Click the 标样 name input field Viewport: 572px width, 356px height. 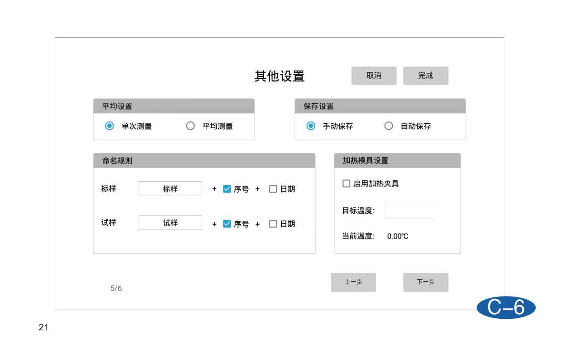170,189
